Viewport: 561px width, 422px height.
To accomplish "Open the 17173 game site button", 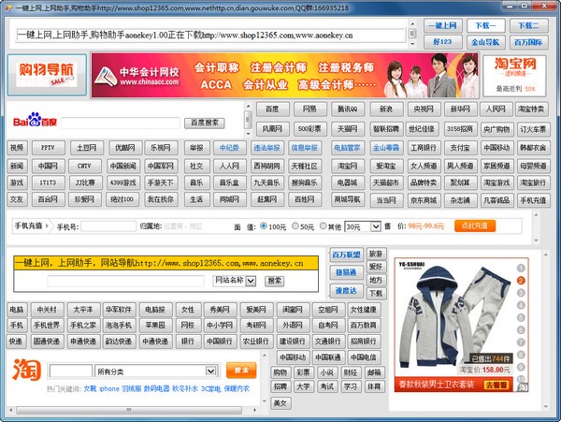I will pyautogui.click(x=48, y=182).
